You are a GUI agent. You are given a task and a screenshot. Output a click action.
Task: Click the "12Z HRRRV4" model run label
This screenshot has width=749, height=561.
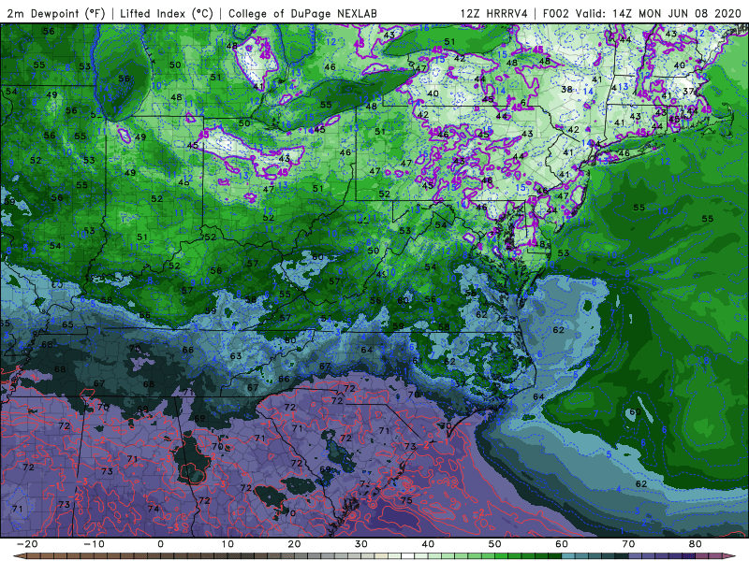pos(494,13)
